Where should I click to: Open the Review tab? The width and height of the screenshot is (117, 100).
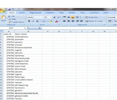[x=72, y=12]
